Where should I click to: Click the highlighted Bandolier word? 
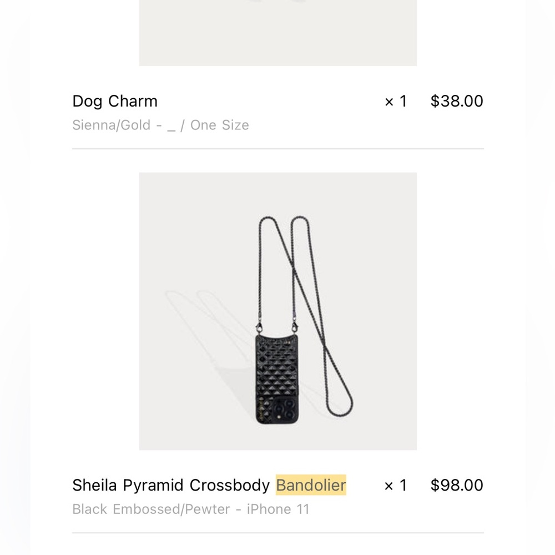311,485
